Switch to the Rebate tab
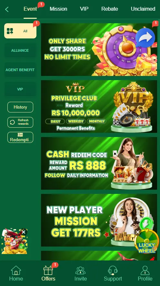 point(110,9)
